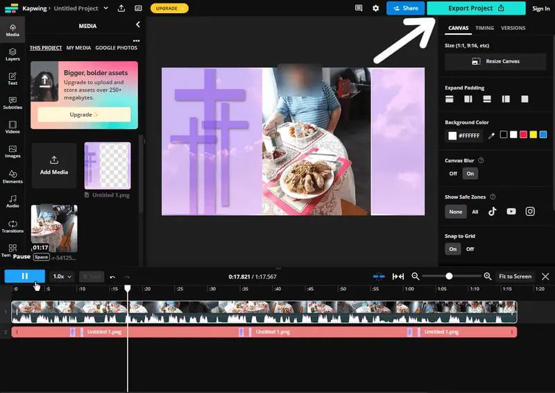This screenshot has width=555, height=393.
Task: Select All safe zones
Action: click(x=475, y=212)
